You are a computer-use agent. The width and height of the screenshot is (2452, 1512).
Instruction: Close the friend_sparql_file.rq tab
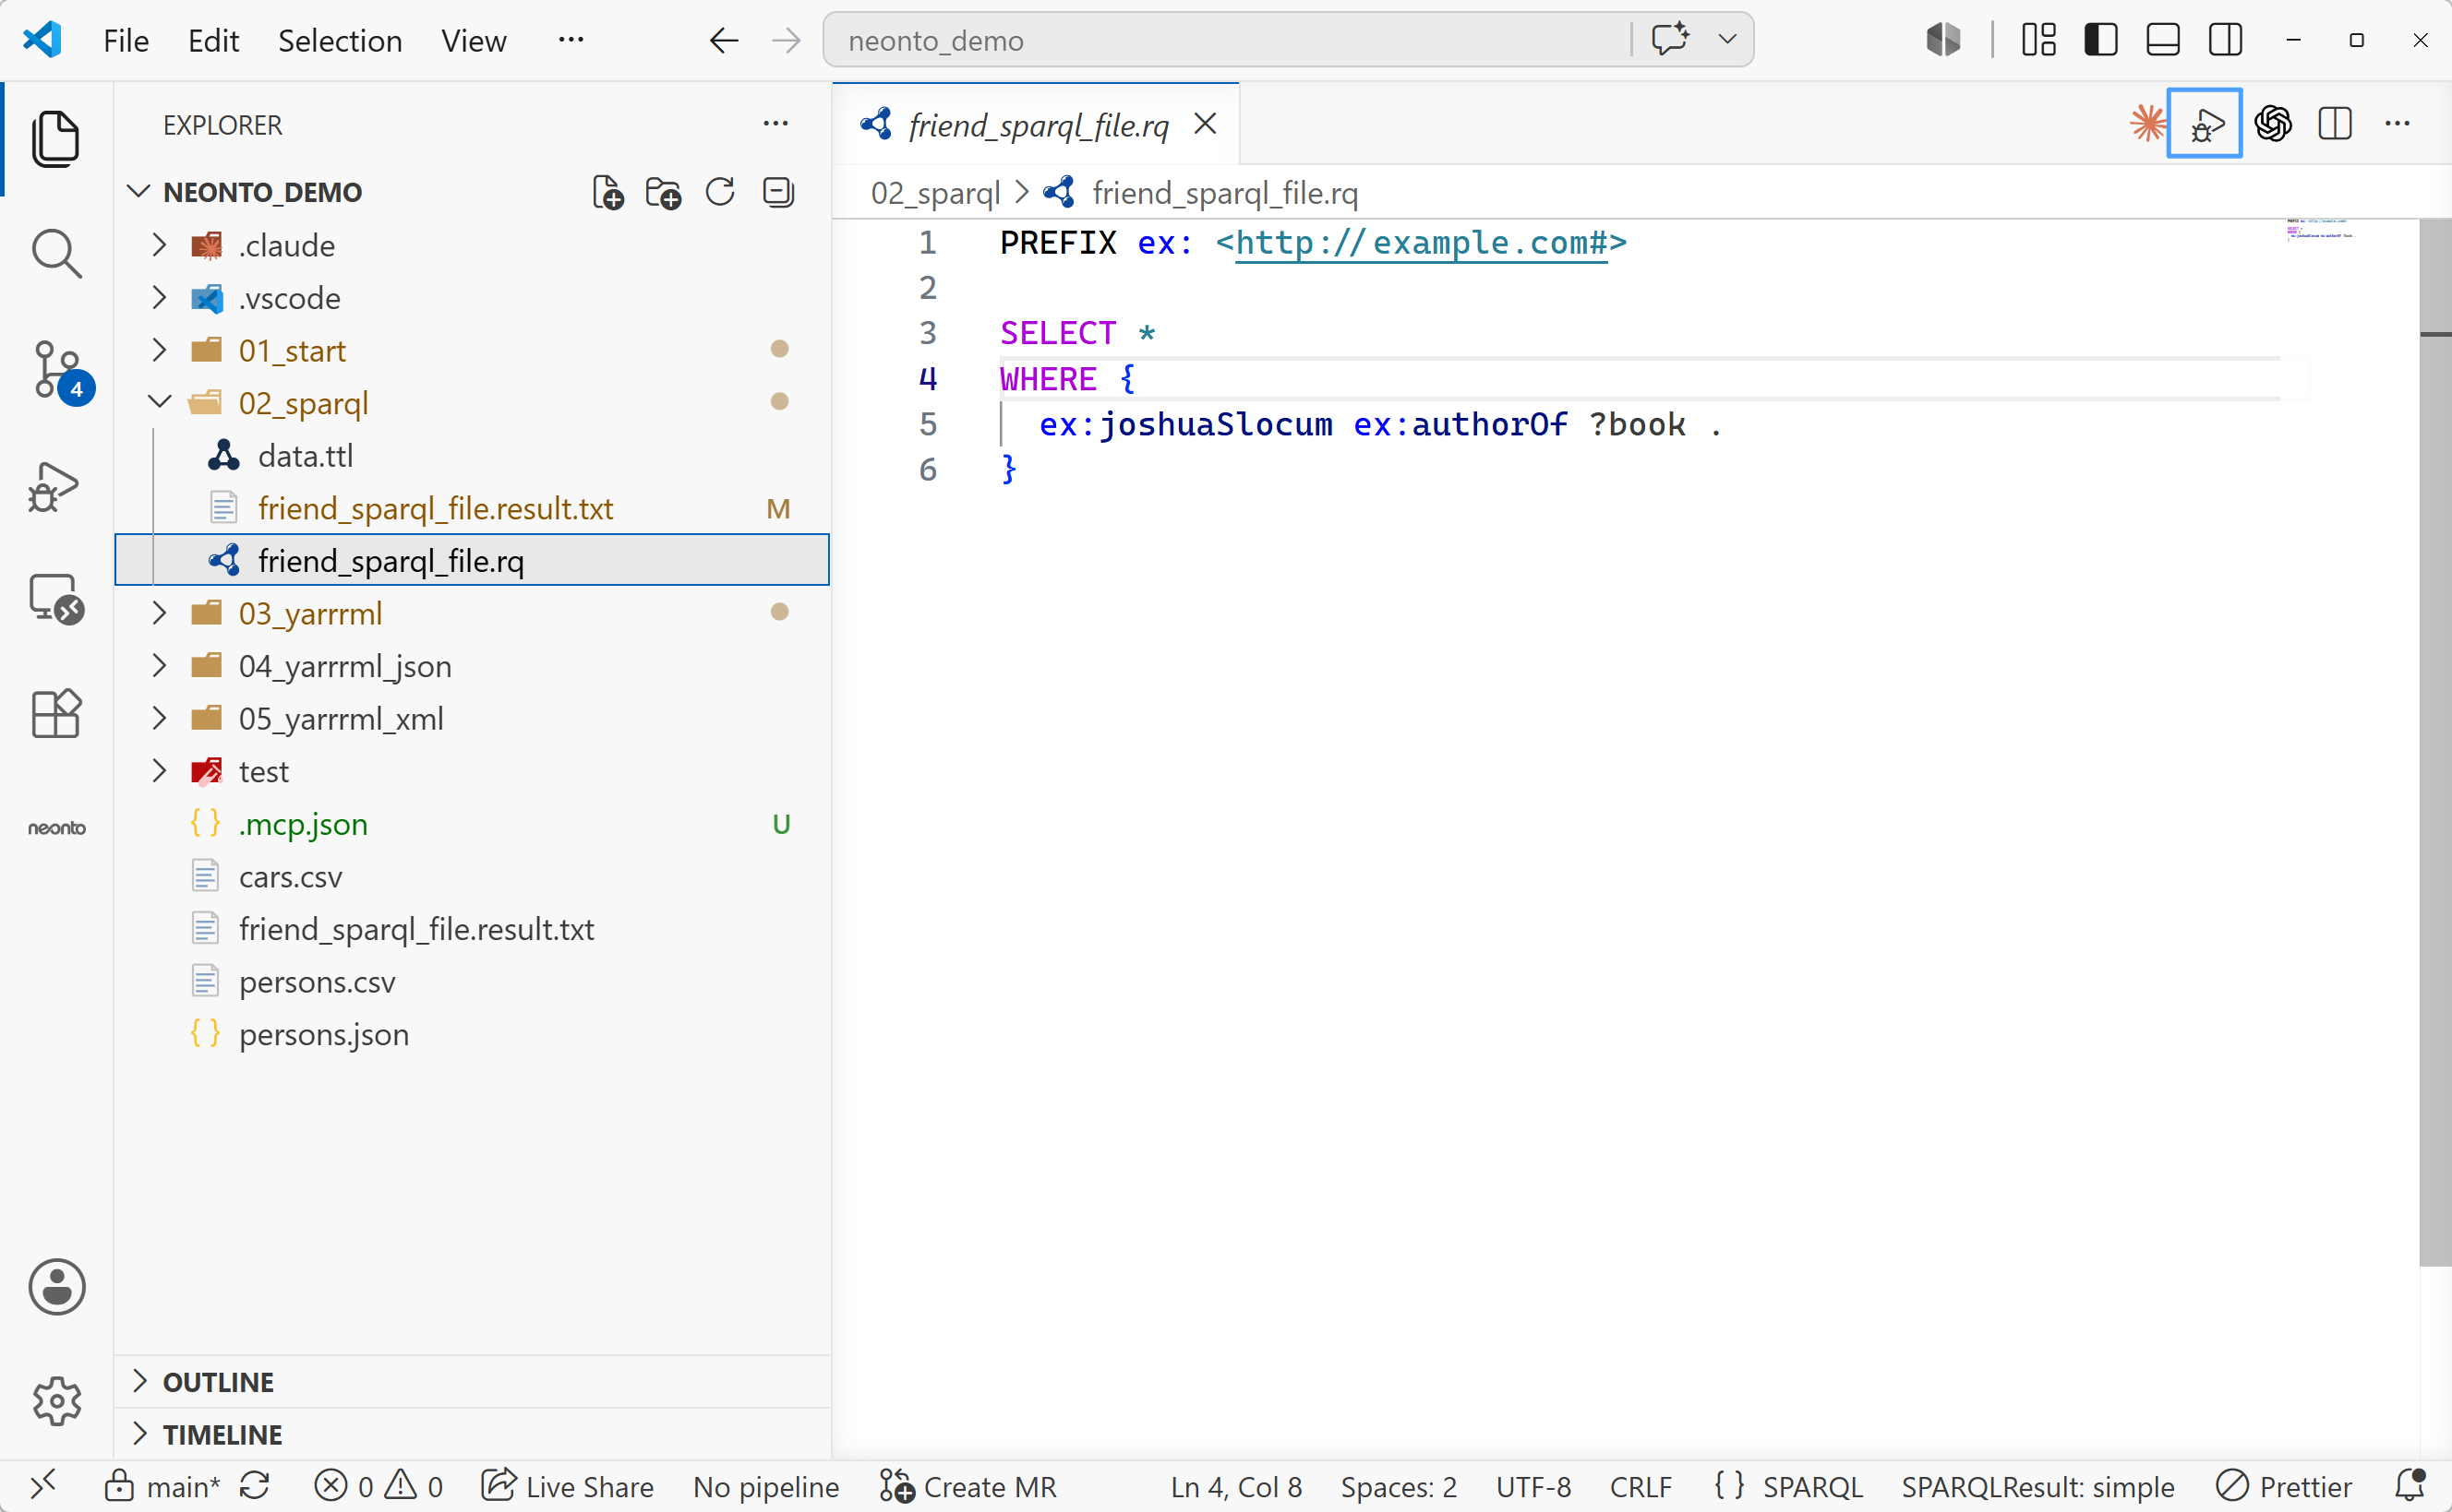coord(1206,124)
